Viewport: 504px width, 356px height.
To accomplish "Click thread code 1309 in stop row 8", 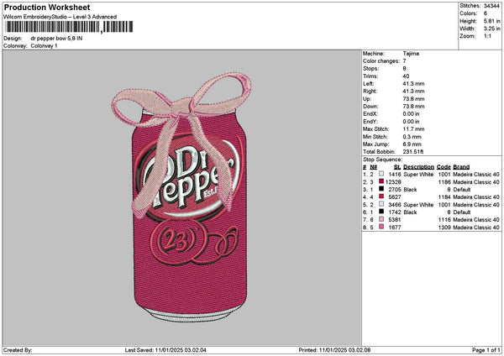I will coord(444,228).
